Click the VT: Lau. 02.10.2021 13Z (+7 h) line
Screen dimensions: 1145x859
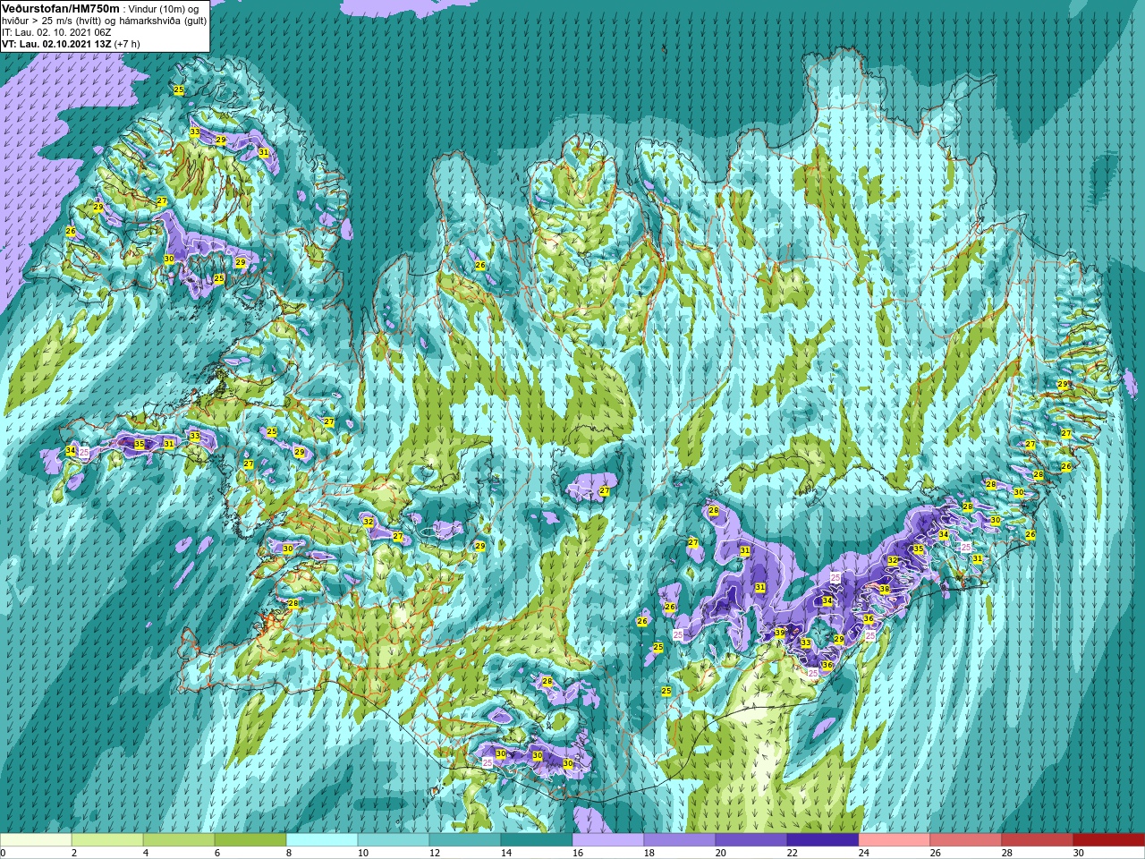pos(71,43)
